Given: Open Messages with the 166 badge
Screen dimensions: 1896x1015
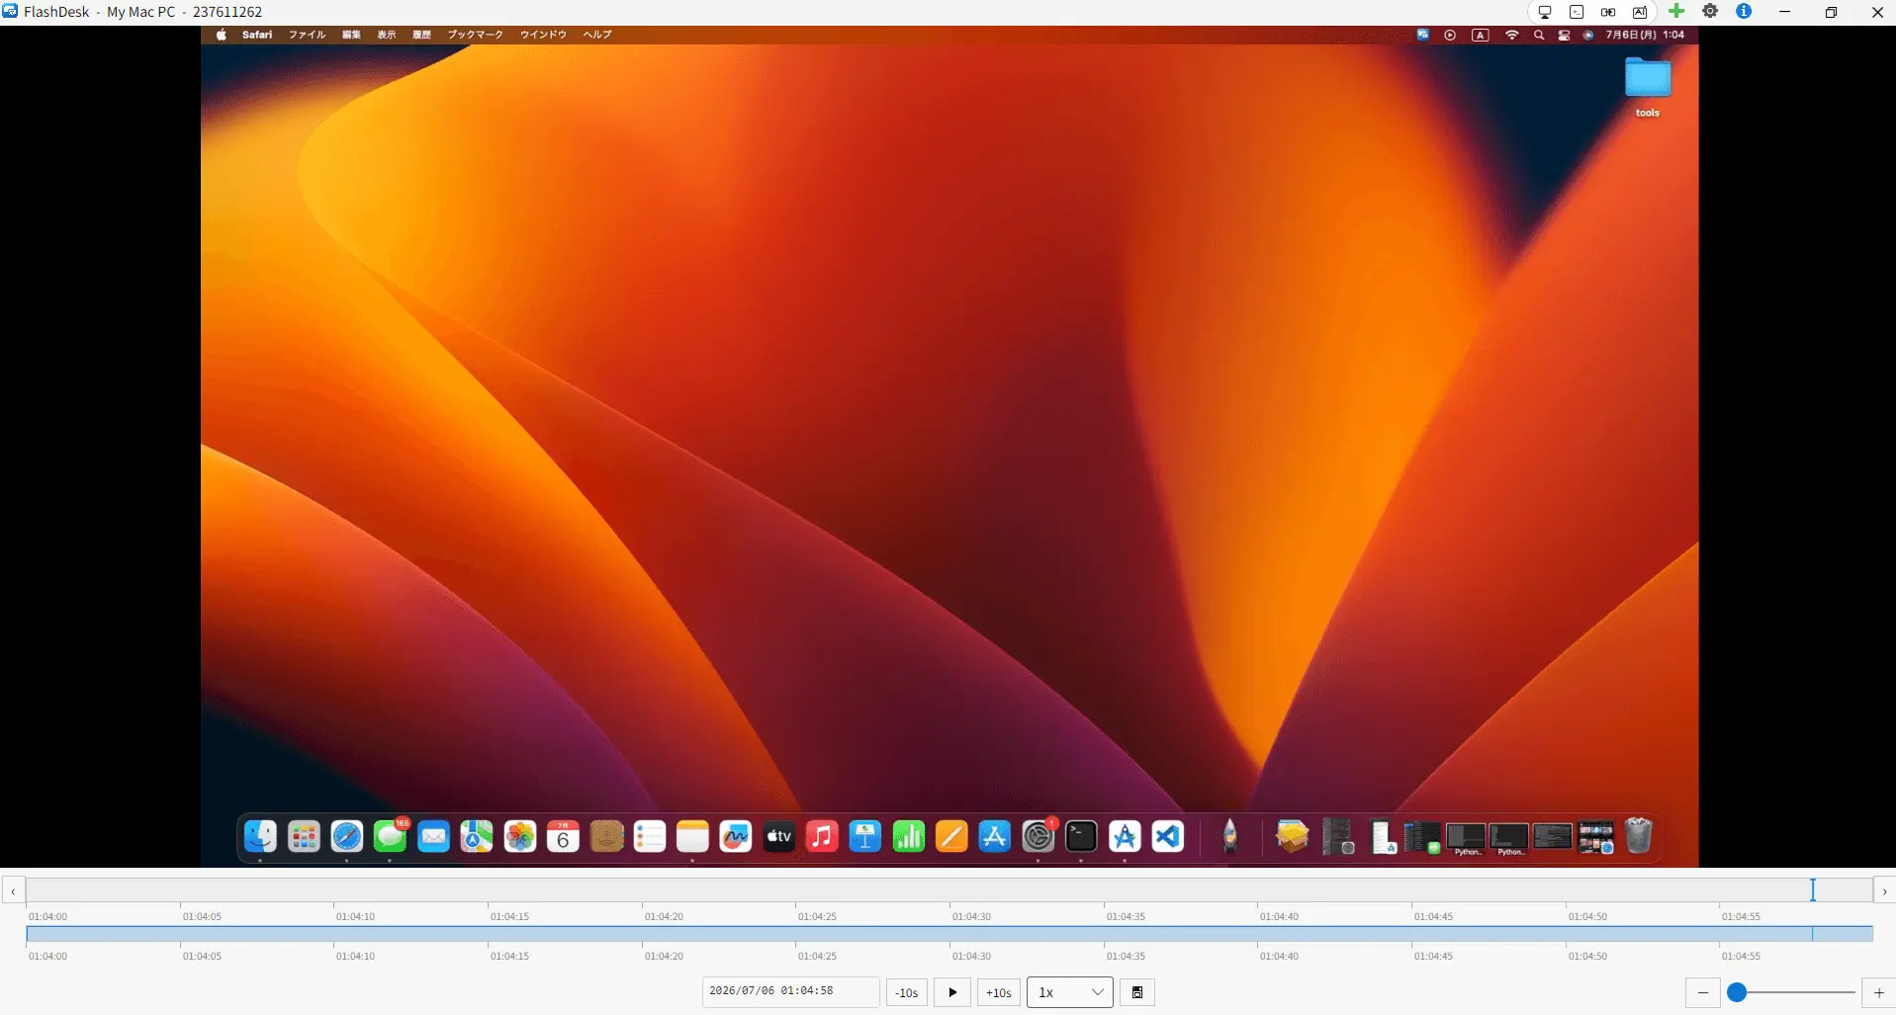Looking at the screenshot, I should 390,837.
